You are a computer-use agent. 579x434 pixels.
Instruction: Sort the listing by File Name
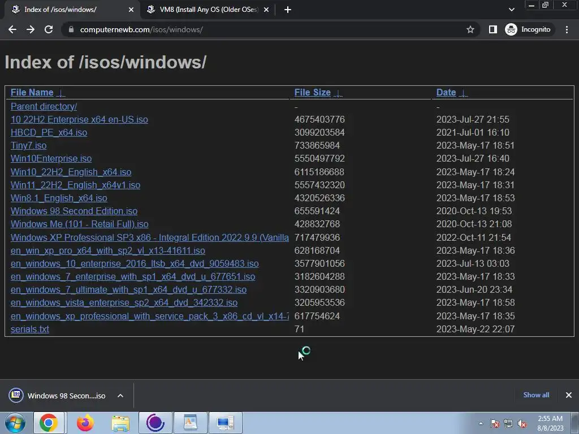pyautogui.click(x=32, y=92)
